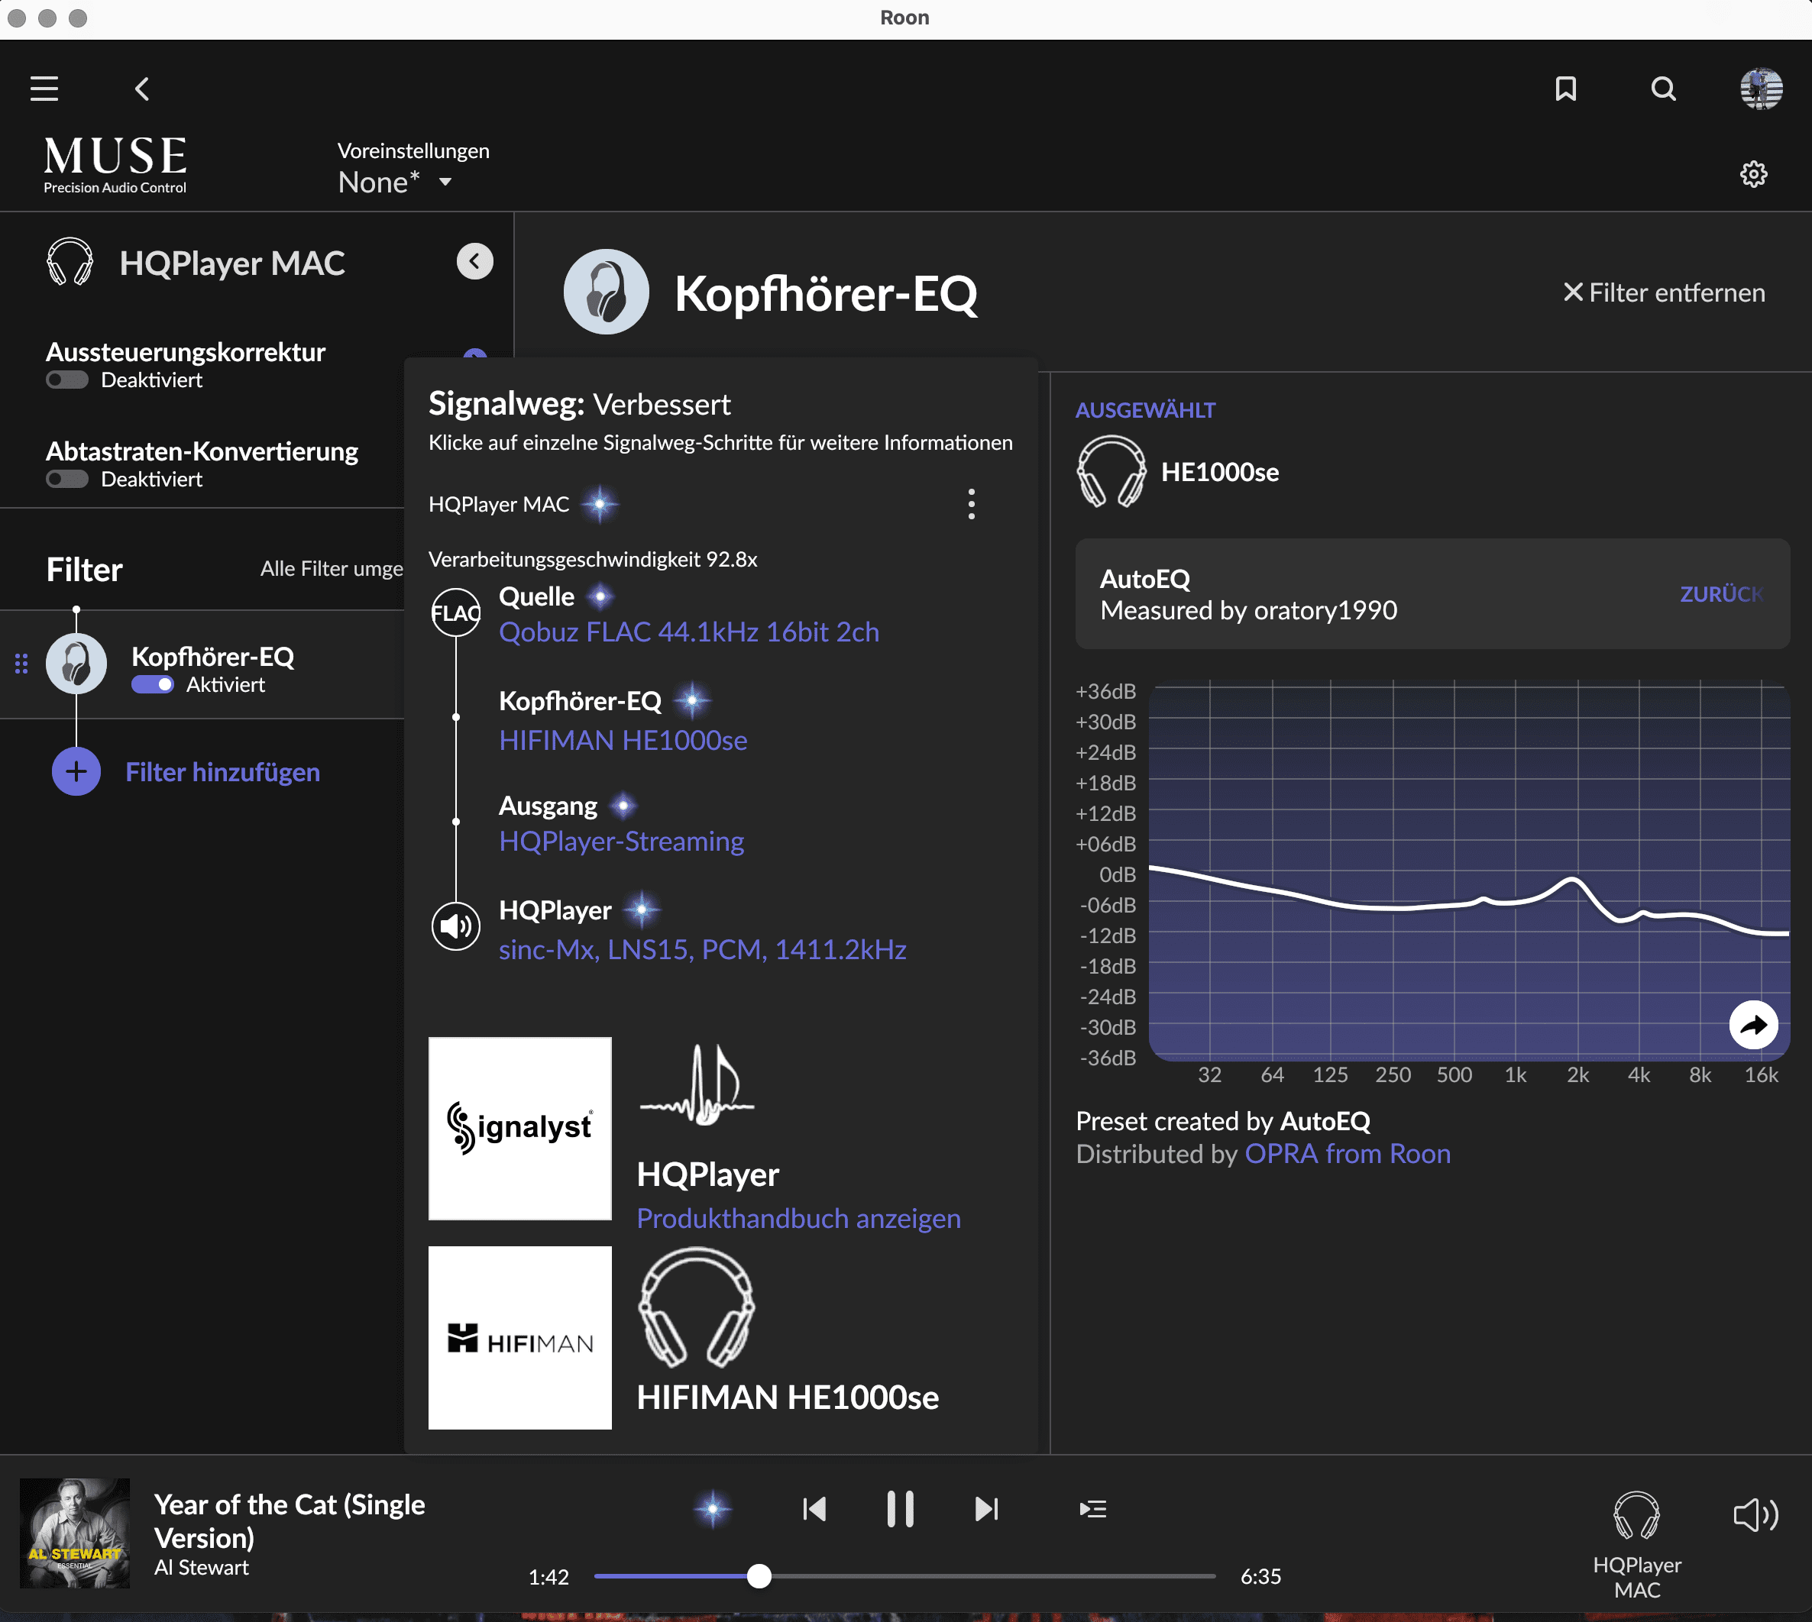Viewport: 1812px width, 1622px height.
Task: Click the HQPlayer waveform note icon
Action: (697, 1084)
